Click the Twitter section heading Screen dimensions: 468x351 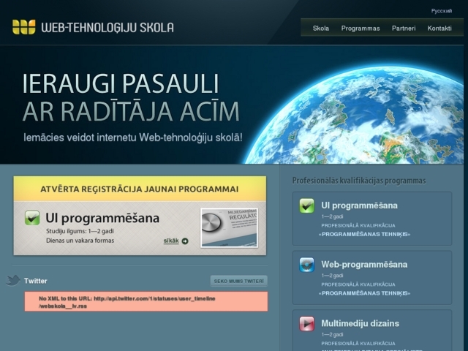tap(36, 281)
